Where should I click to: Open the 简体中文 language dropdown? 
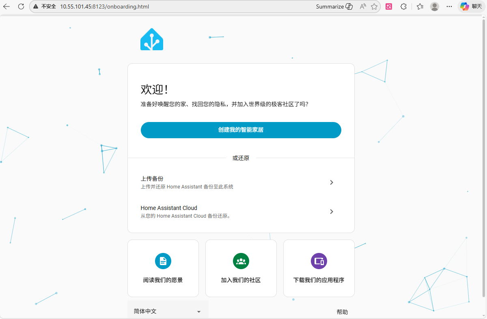click(x=168, y=311)
